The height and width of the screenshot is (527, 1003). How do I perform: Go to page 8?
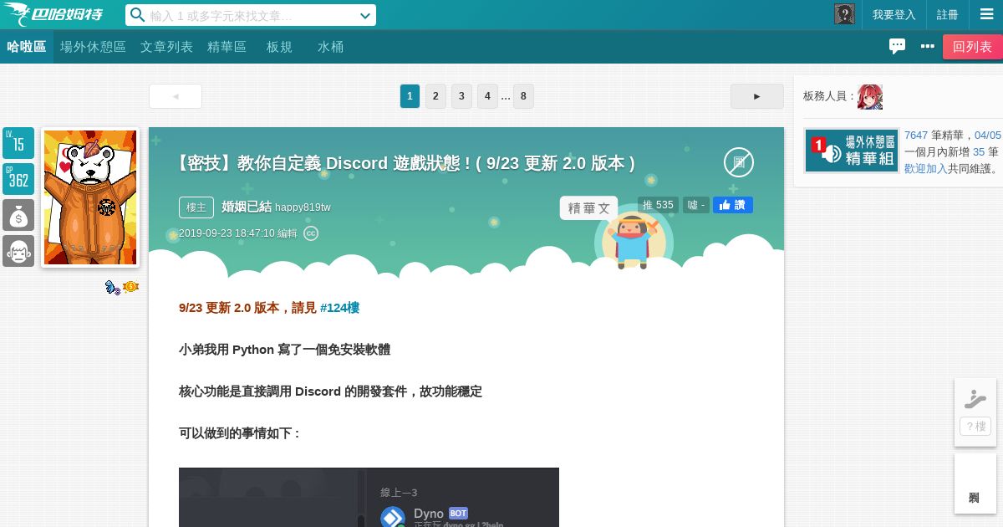[x=523, y=96]
